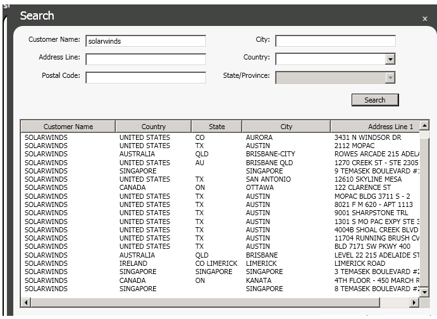437x319 pixels.
Task: Select the row with city AURORA
Action: point(220,137)
